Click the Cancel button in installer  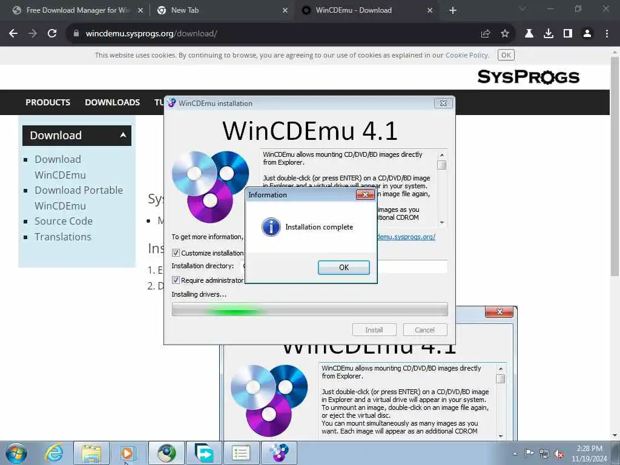click(x=425, y=330)
